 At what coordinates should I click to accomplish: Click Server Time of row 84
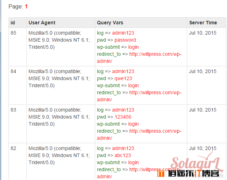tap(203, 71)
